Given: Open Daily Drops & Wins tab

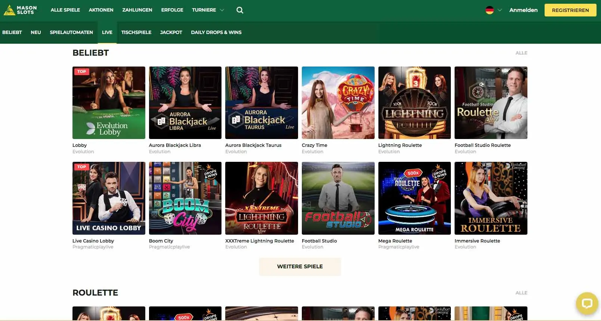Looking at the screenshot, I should click(x=216, y=33).
